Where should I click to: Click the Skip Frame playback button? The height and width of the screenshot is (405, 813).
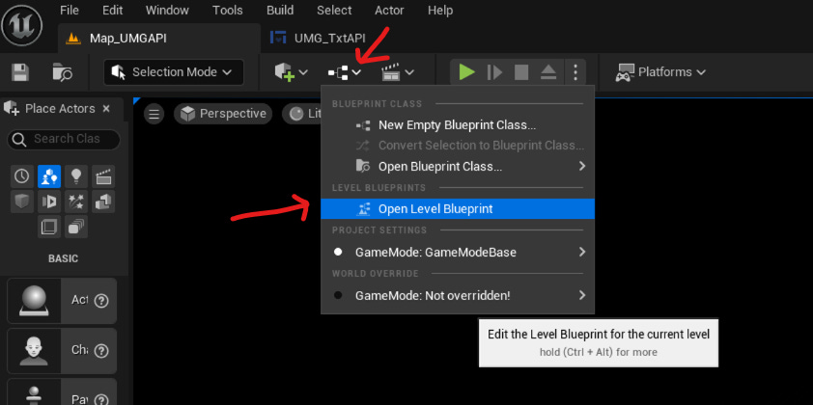coord(494,72)
